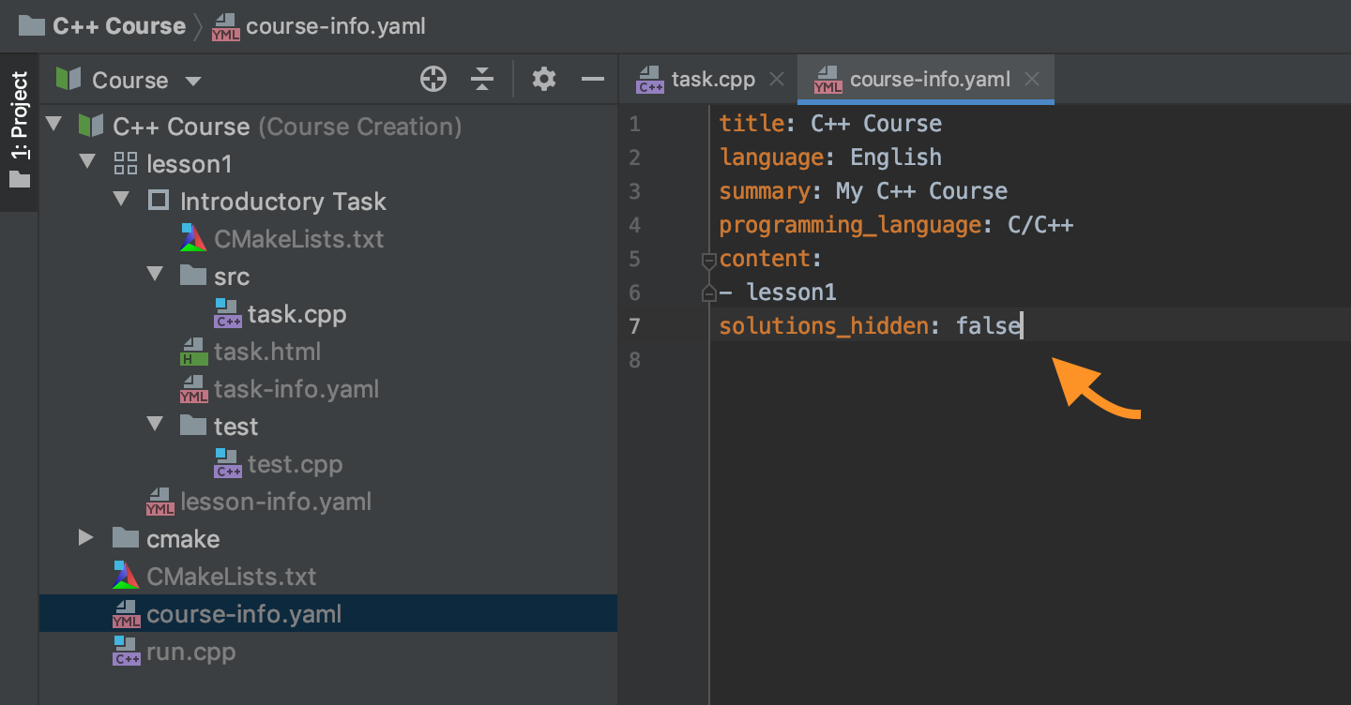Click the crosshair Select Opened File icon
1351x705 pixels.
433,79
